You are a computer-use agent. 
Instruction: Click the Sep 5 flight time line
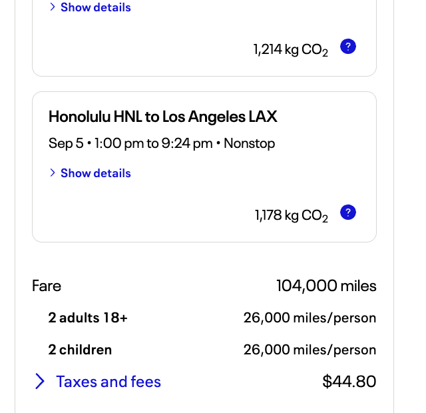162,143
